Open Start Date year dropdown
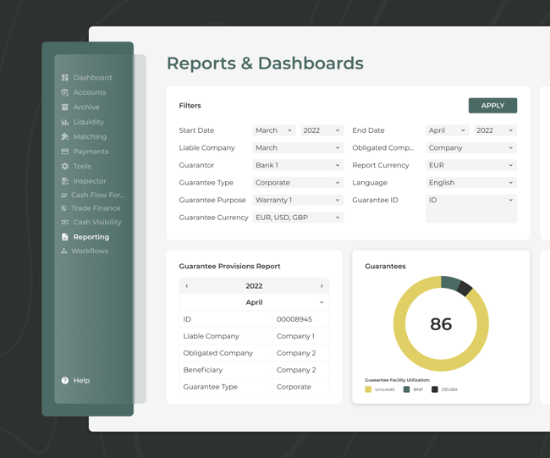The height and width of the screenshot is (458, 550). (x=322, y=130)
